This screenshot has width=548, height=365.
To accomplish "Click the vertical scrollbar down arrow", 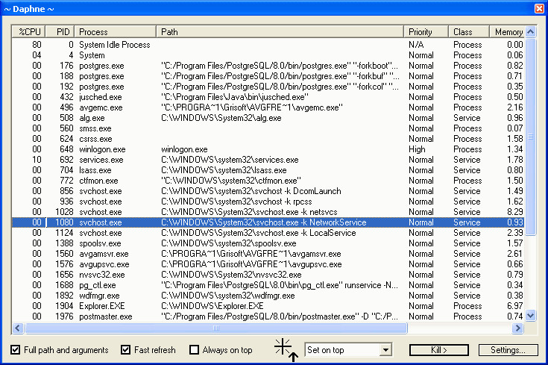I will click(531, 316).
